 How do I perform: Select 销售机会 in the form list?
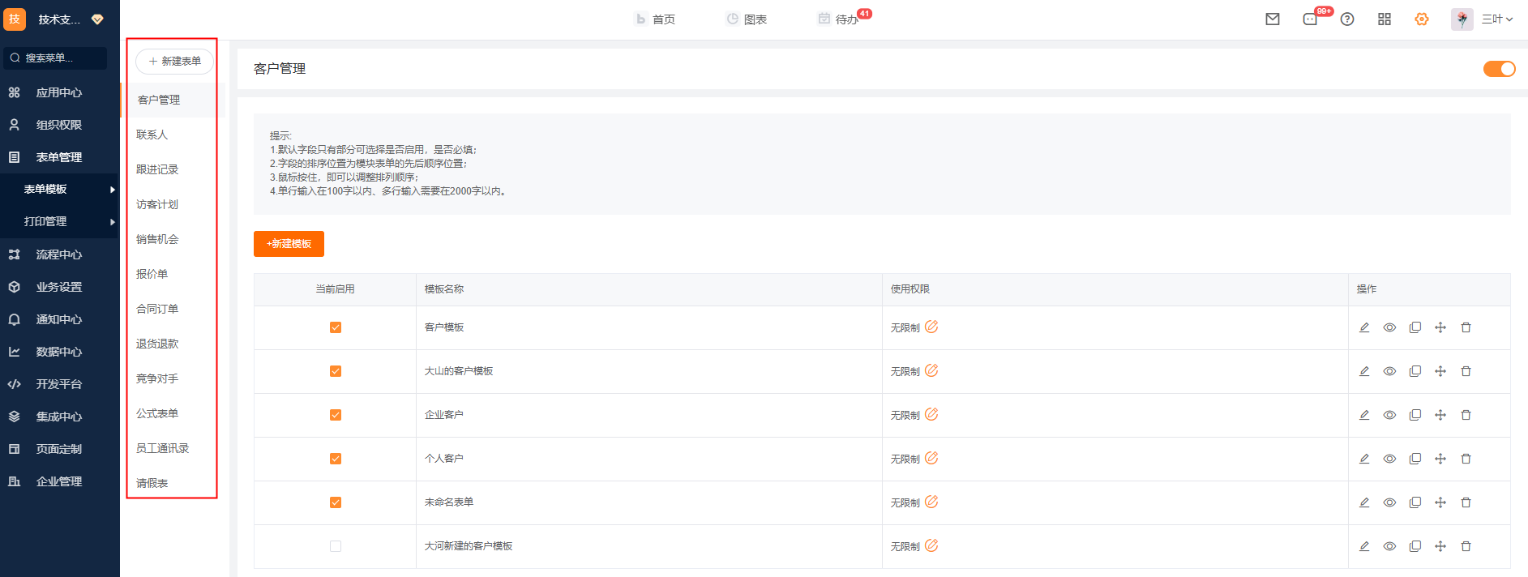pos(157,239)
